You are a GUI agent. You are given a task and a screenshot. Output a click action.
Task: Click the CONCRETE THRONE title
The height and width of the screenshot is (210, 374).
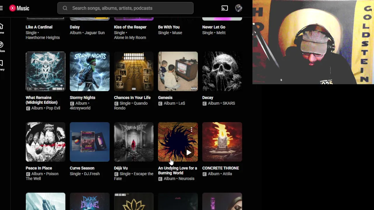221,168
